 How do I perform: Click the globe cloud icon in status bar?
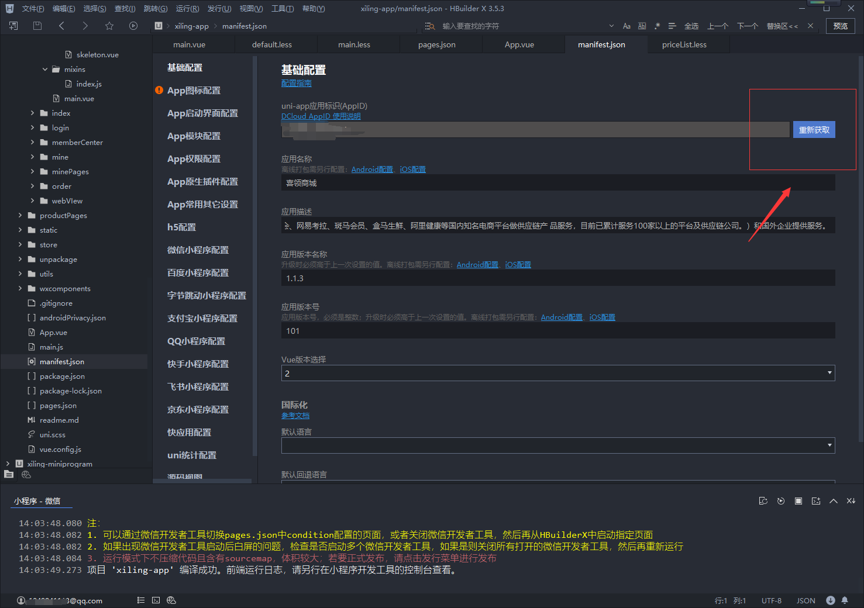171,600
